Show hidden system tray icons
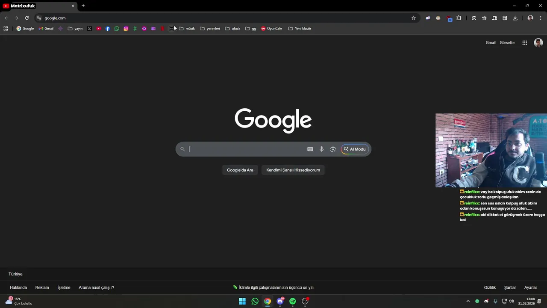The image size is (547, 308). [x=468, y=301]
